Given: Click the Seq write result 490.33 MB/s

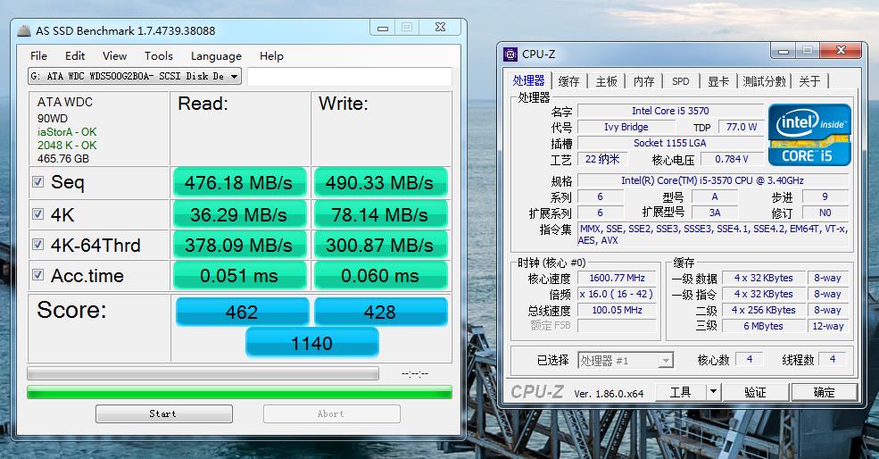Looking at the screenshot, I should [381, 182].
